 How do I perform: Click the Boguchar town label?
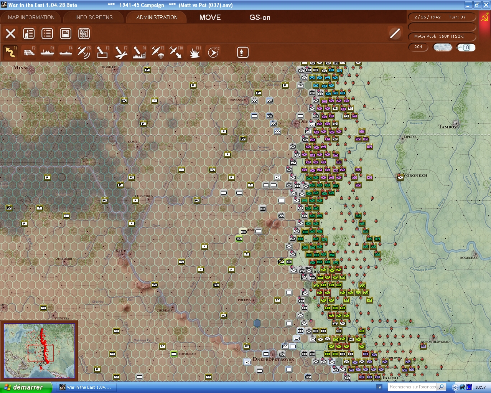[469, 258]
